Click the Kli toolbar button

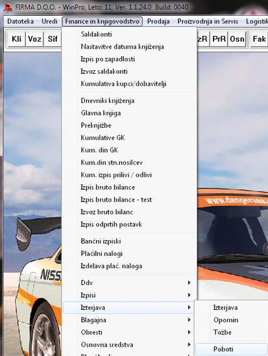click(16, 39)
